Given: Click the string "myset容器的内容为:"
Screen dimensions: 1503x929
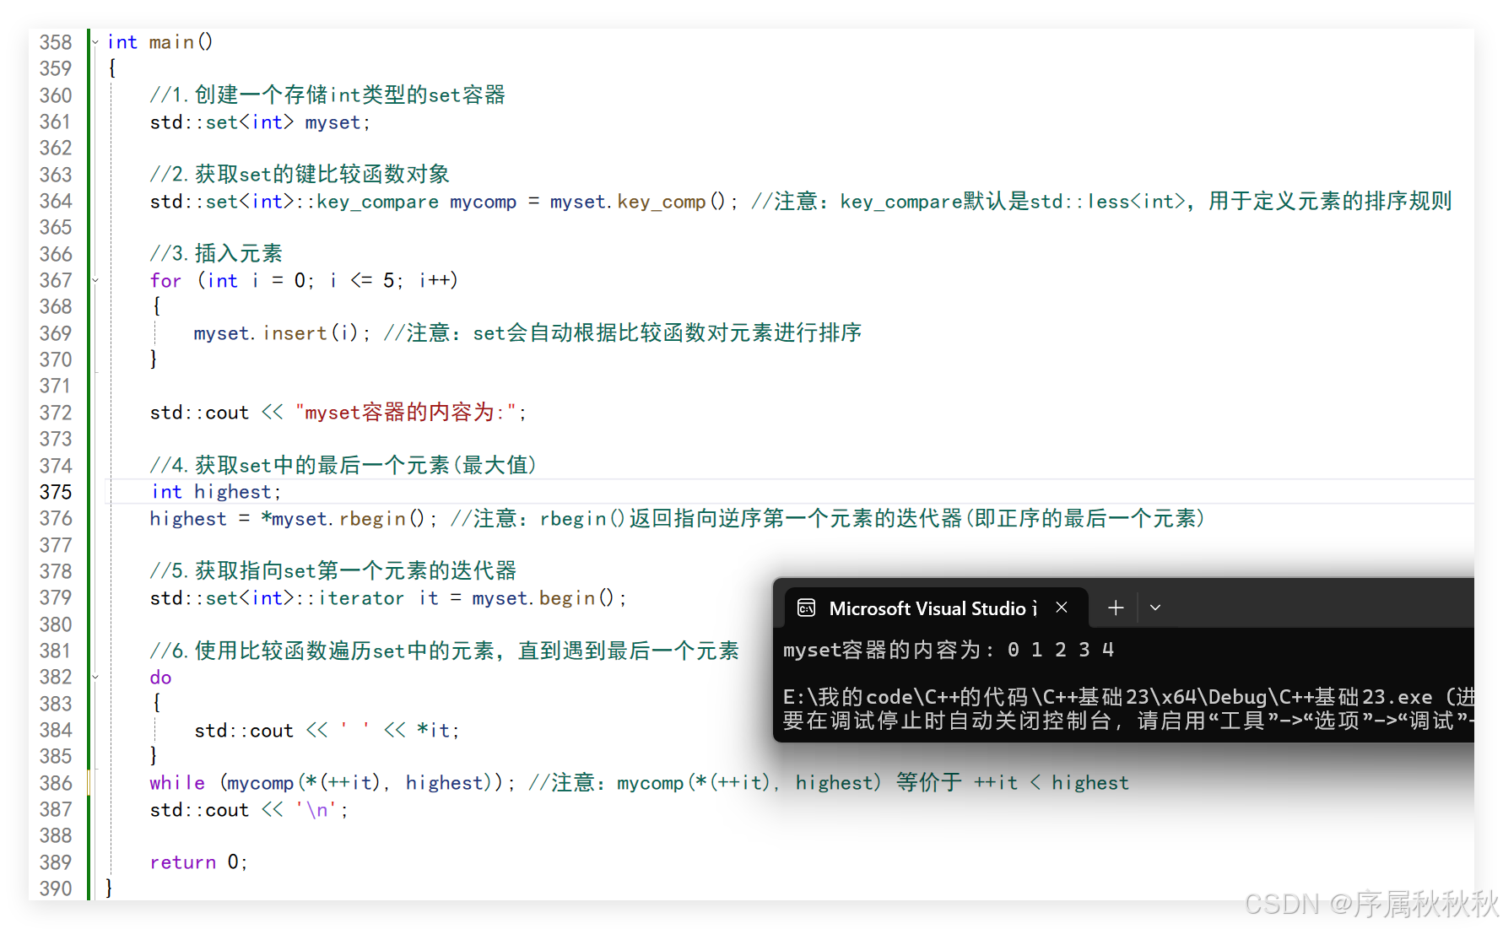Looking at the screenshot, I should 406,413.
